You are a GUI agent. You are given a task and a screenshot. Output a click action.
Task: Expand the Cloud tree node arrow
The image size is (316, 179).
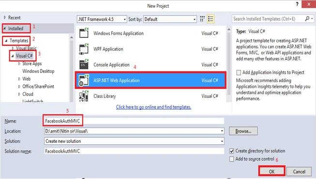point(19,94)
